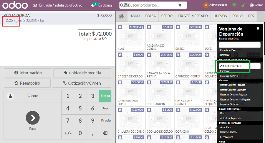This screenshot has width=265, height=143.
Task: Click the backspace key on numpad
Action: coord(105,133)
